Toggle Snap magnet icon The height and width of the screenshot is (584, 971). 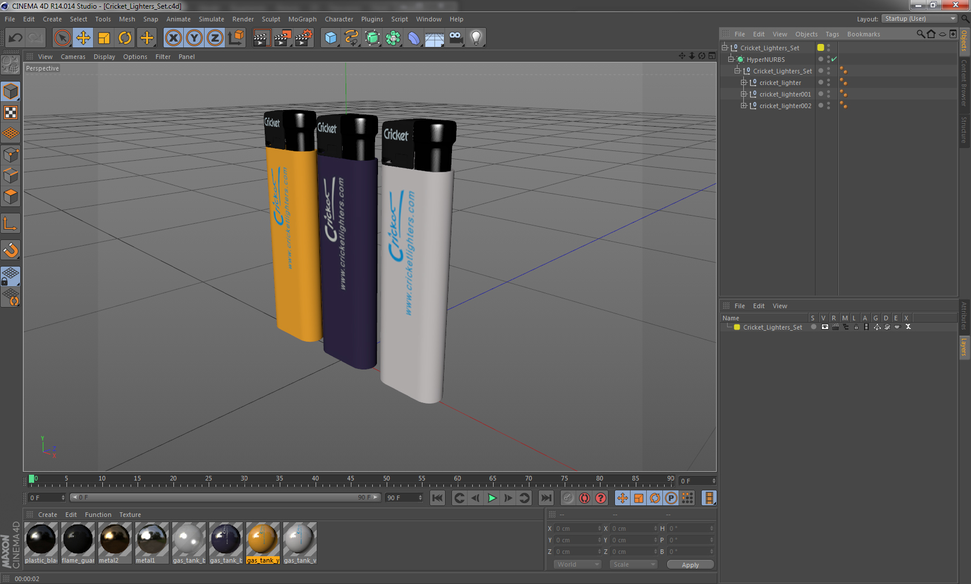click(10, 250)
